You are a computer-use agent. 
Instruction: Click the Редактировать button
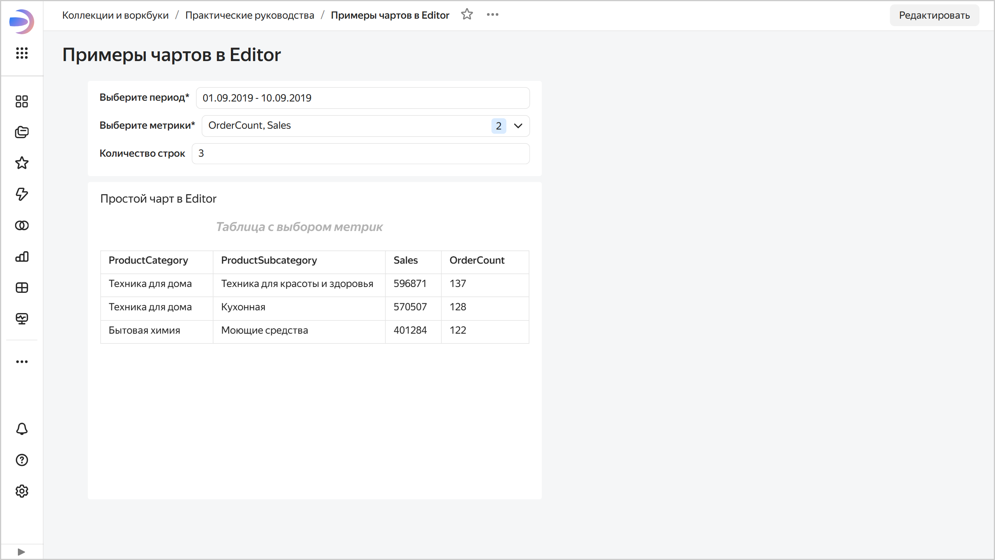[934, 15]
